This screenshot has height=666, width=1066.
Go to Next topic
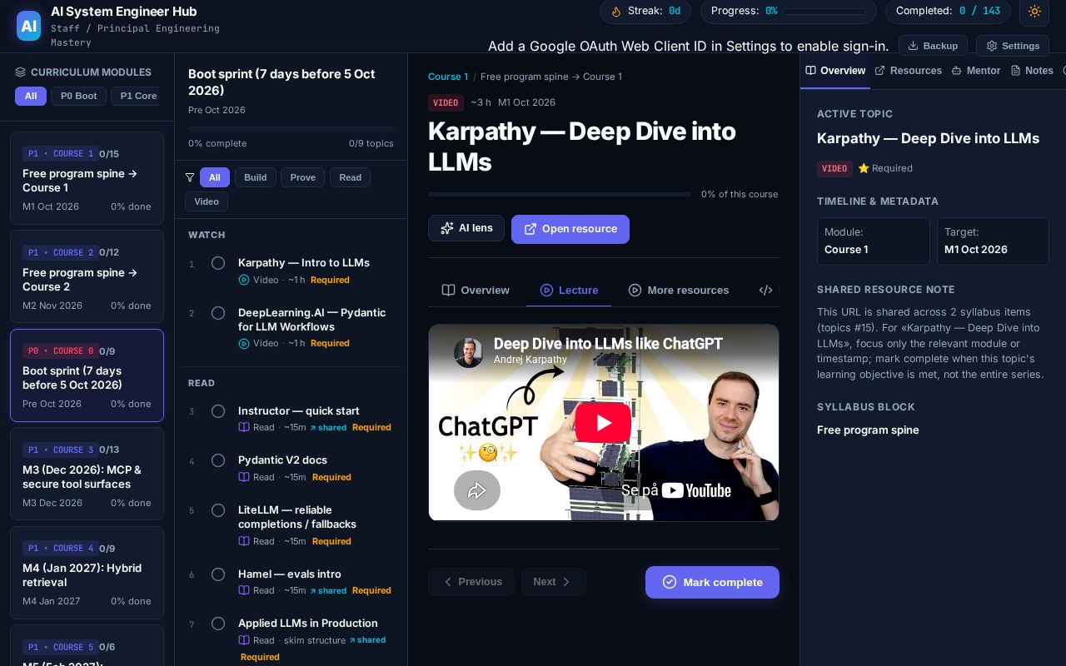tap(554, 582)
